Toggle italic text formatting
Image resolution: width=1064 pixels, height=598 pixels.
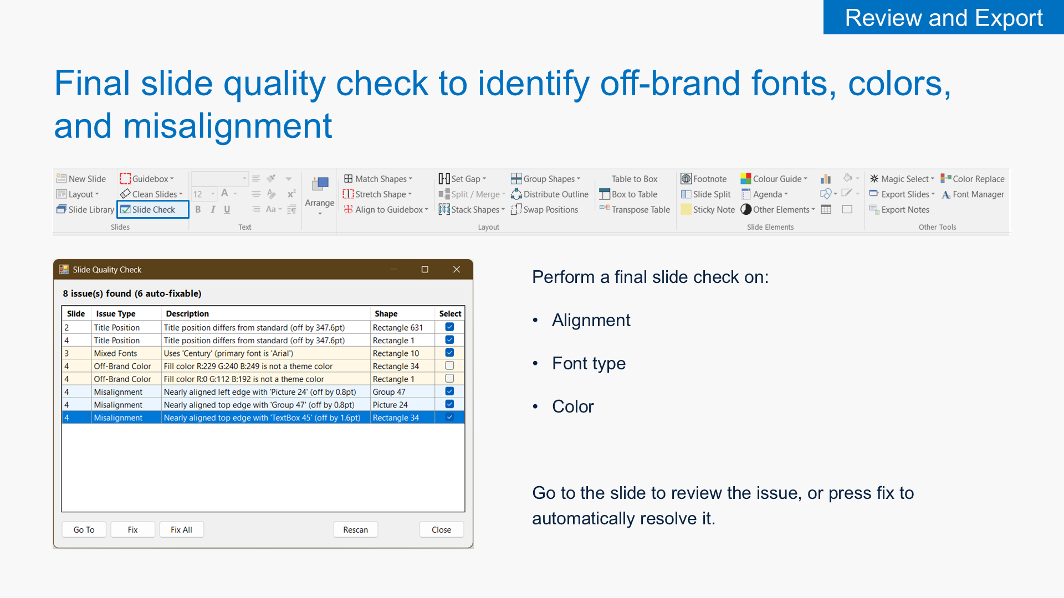click(213, 209)
